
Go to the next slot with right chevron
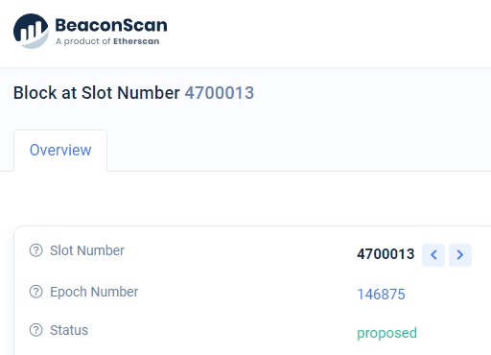pyautogui.click(x=460, y=255)
